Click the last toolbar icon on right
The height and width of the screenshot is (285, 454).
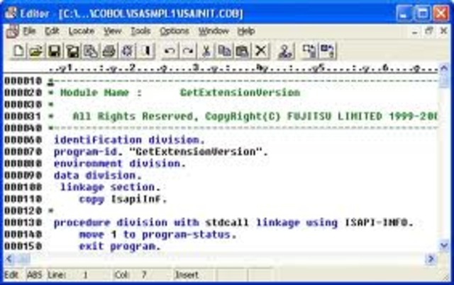pos(328,52)
